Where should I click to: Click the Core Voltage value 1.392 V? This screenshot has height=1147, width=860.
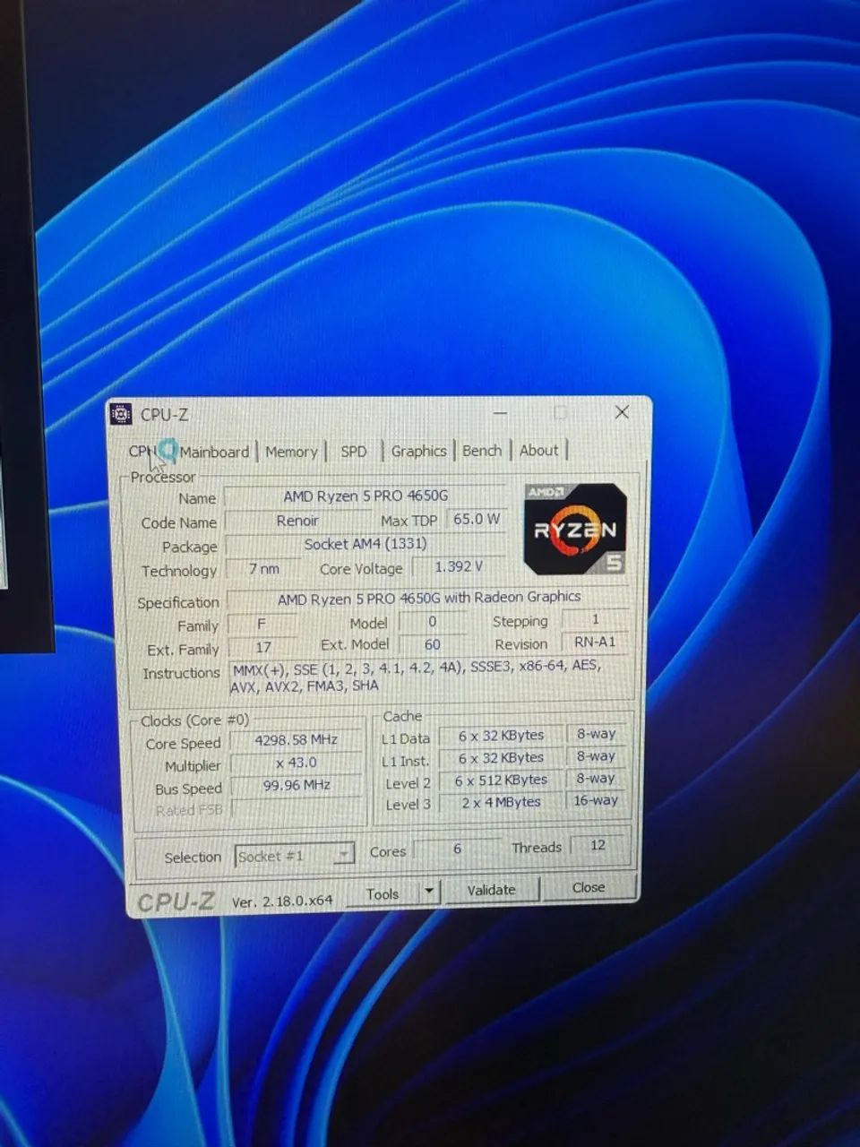click(458, 566)
